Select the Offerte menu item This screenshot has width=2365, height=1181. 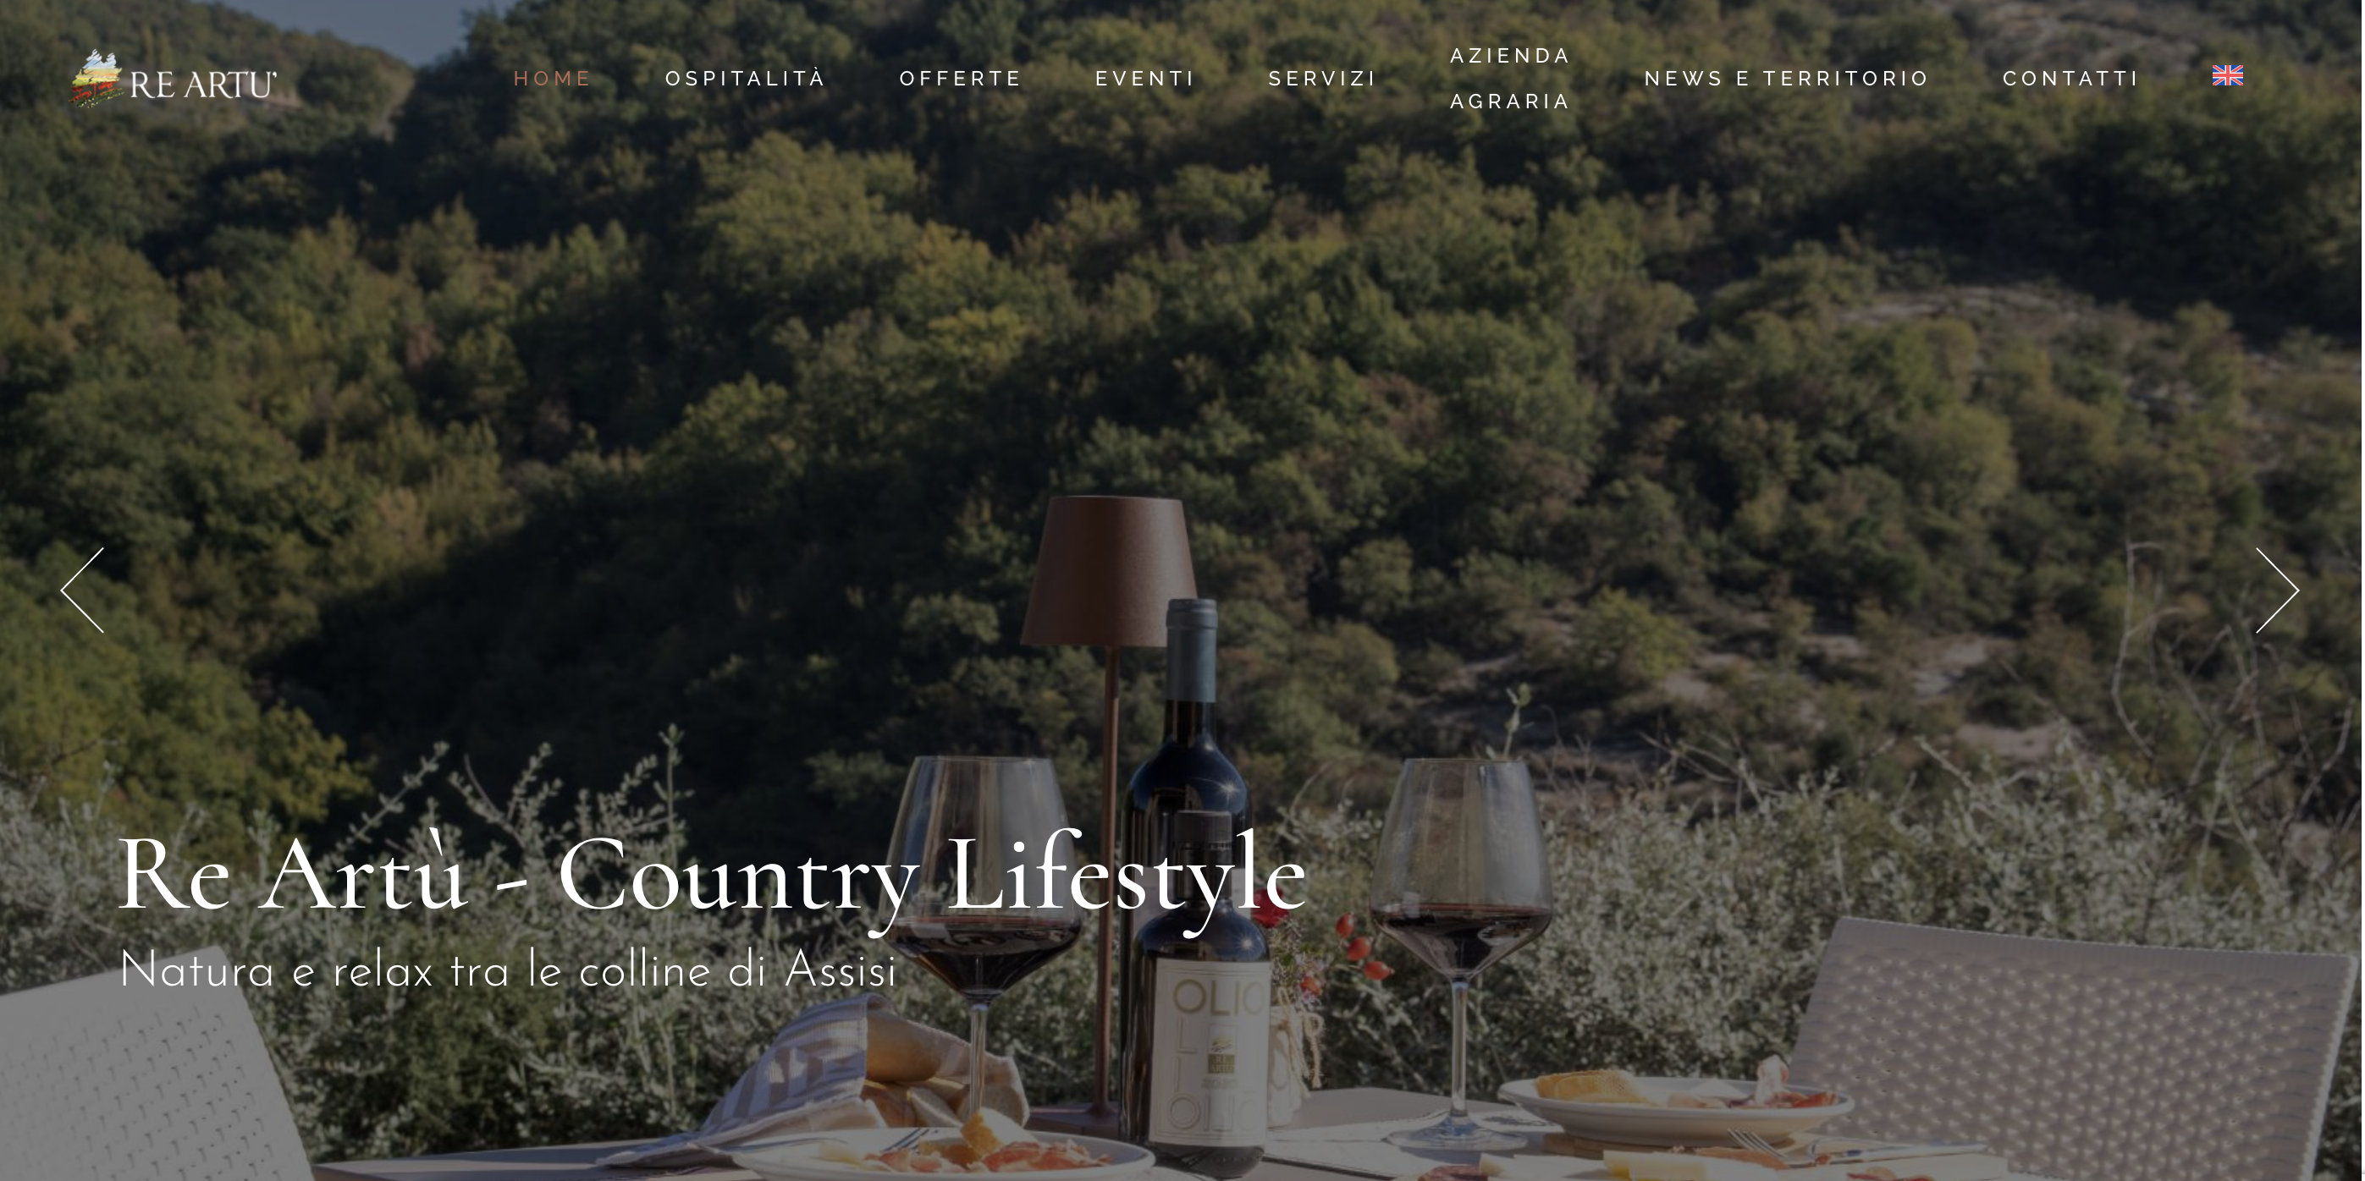[961, 79]
